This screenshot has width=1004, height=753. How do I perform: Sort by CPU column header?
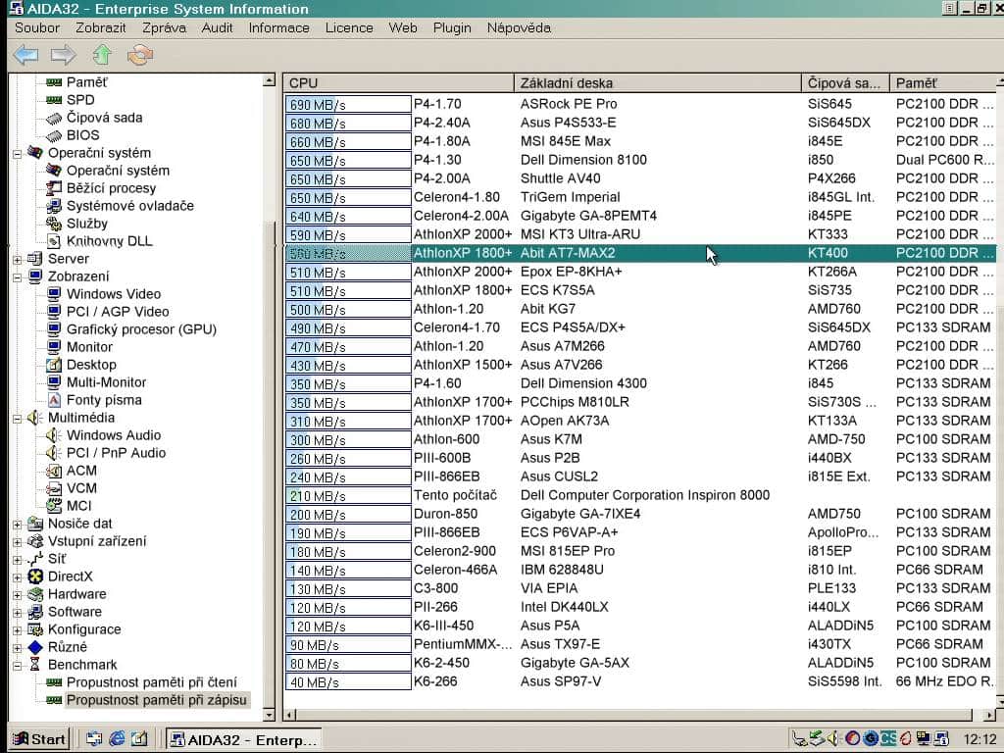click(x=398, y=82)
